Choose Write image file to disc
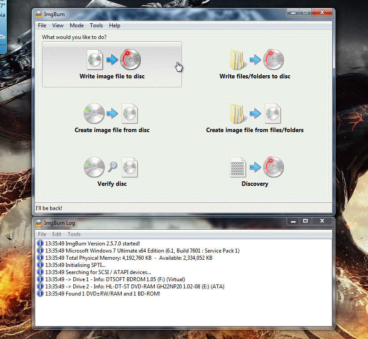 click(112, 64)
